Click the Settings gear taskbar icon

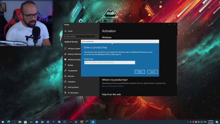(93, 122)
